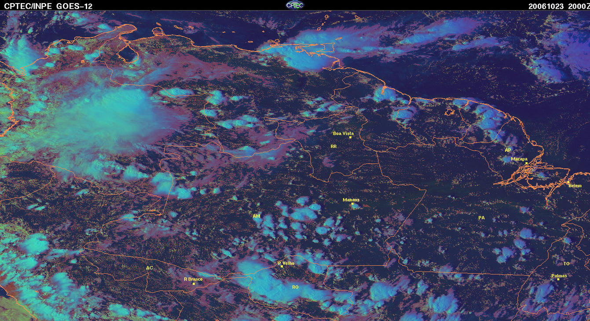Click the Boa Vista yellow city marker

click(x=350, y=138)
